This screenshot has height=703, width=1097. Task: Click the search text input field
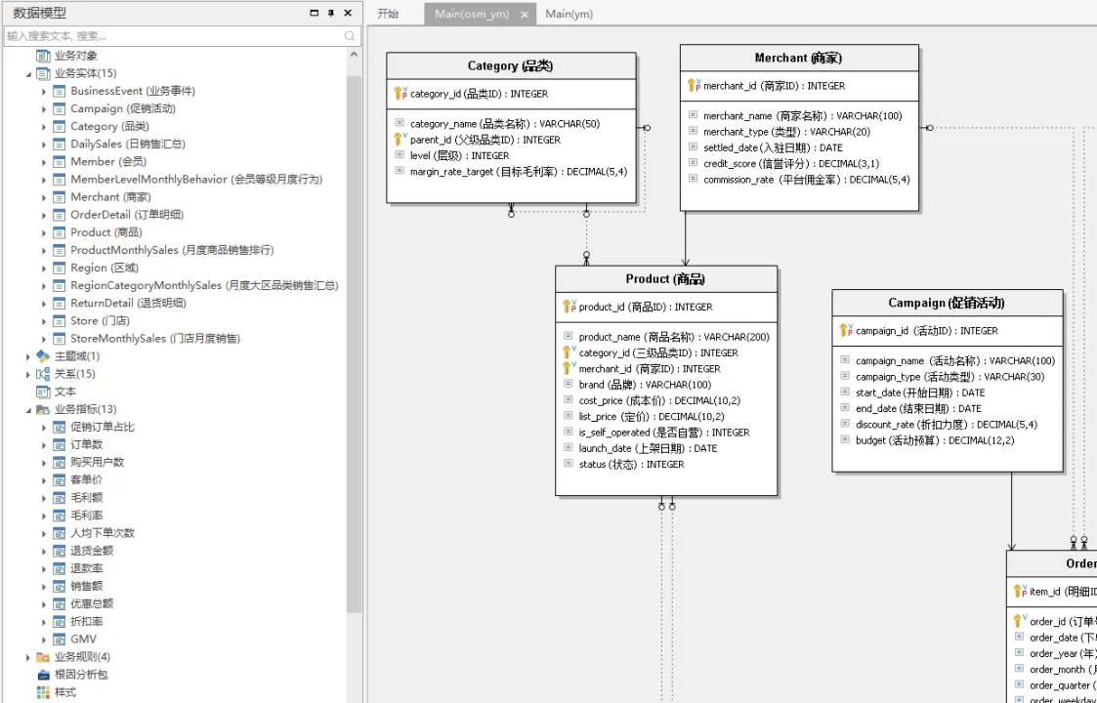[x=174, y=36]
